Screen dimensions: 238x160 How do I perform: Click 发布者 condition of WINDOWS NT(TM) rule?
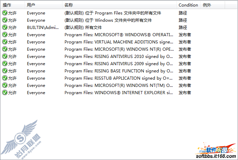click(x=185, y=86)
